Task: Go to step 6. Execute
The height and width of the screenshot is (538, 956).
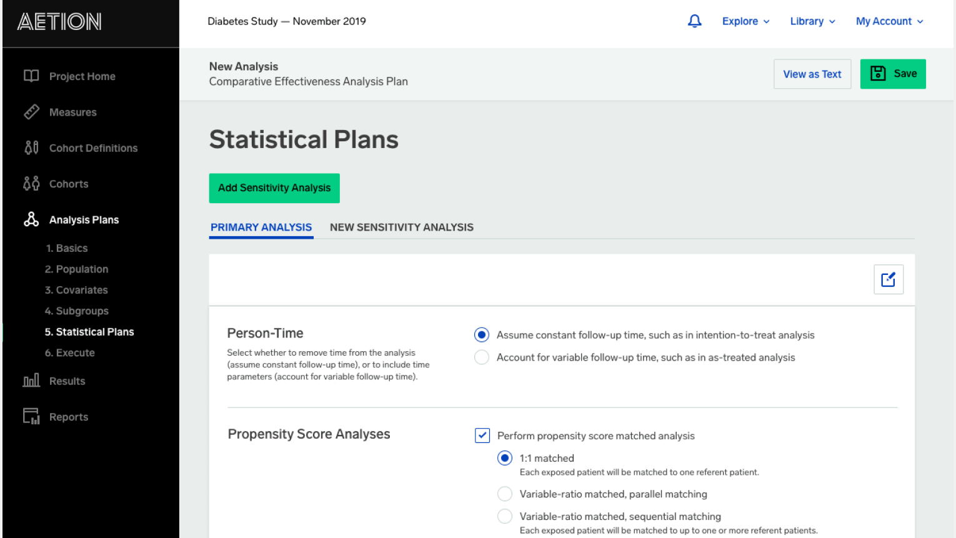Action: [x=69, y=353]
